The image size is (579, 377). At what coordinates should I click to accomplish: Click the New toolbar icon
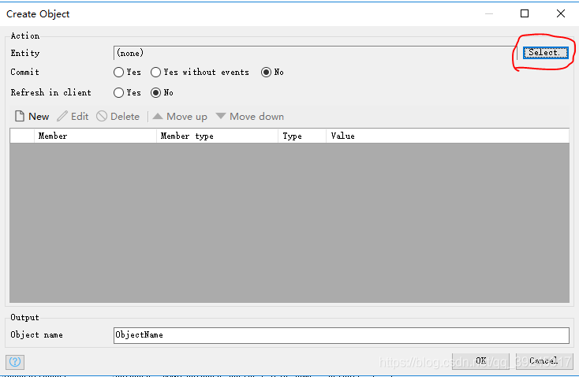(x=20, y=117)
